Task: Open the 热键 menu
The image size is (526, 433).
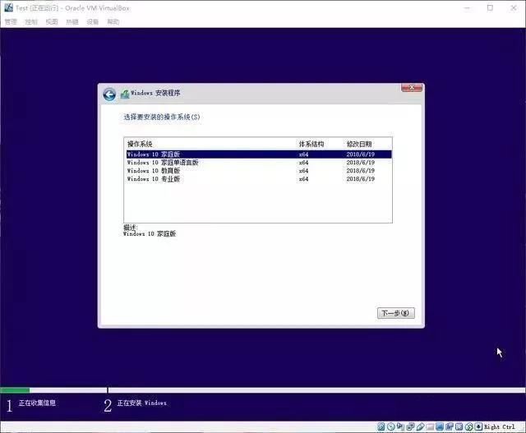Action: click(x=72, y=22)
